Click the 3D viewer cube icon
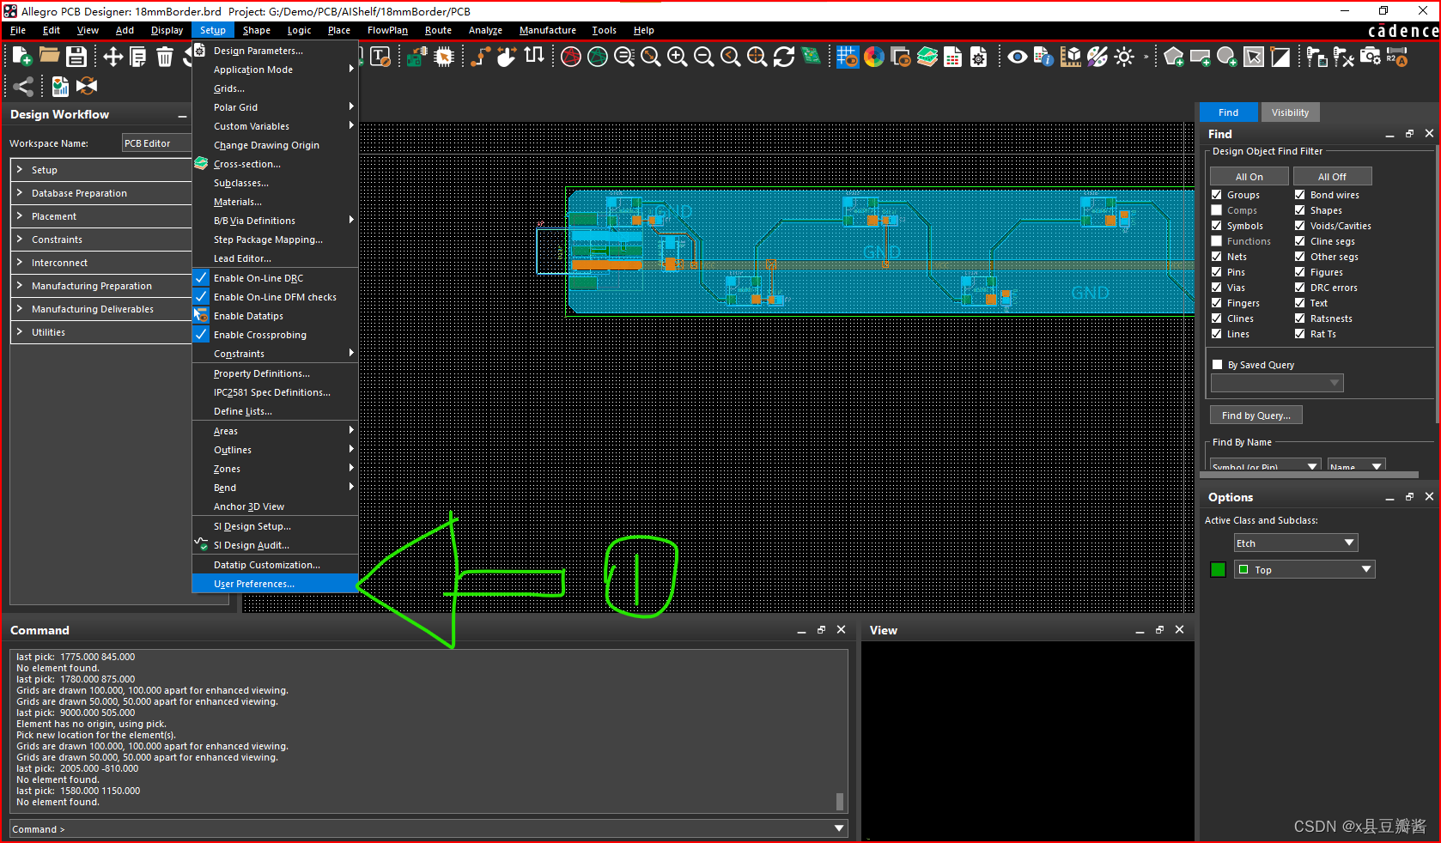 coord(1071,57)
